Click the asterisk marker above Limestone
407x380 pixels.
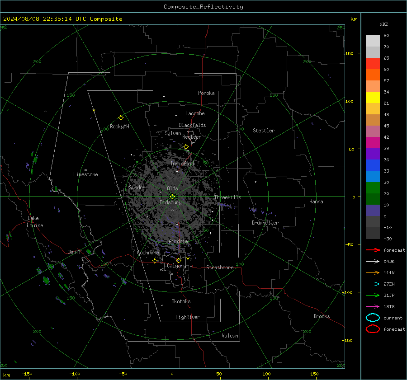pos(85,170)
